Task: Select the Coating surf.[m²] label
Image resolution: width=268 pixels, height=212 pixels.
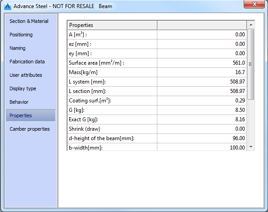Action: 90,101
